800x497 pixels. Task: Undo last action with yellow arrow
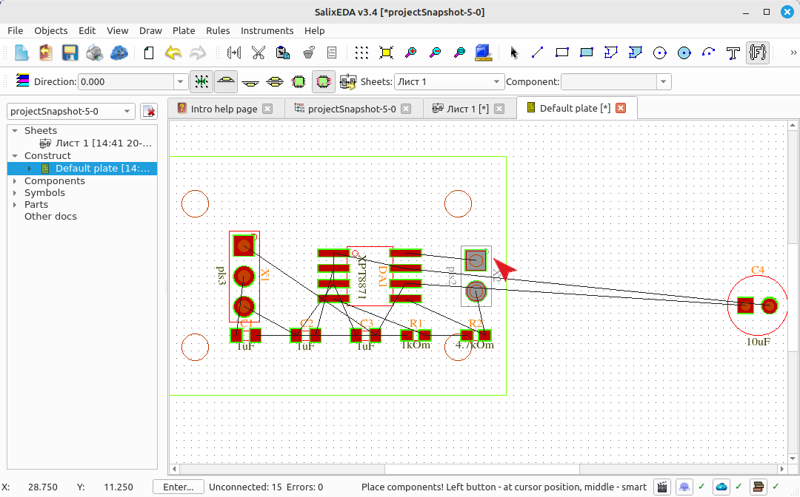[x=173, y=53]
